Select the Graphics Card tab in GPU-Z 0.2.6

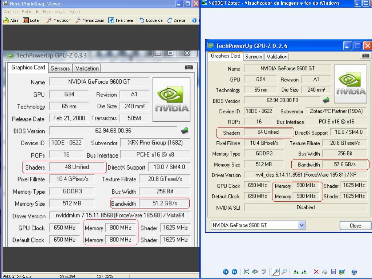click(225, 56)
